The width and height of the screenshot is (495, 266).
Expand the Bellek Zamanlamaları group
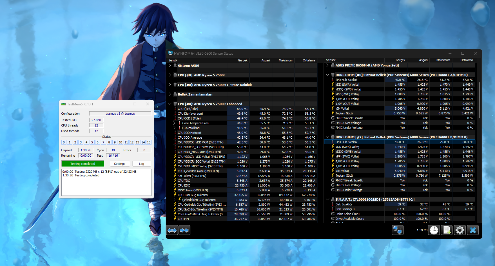tap(170, 94)
